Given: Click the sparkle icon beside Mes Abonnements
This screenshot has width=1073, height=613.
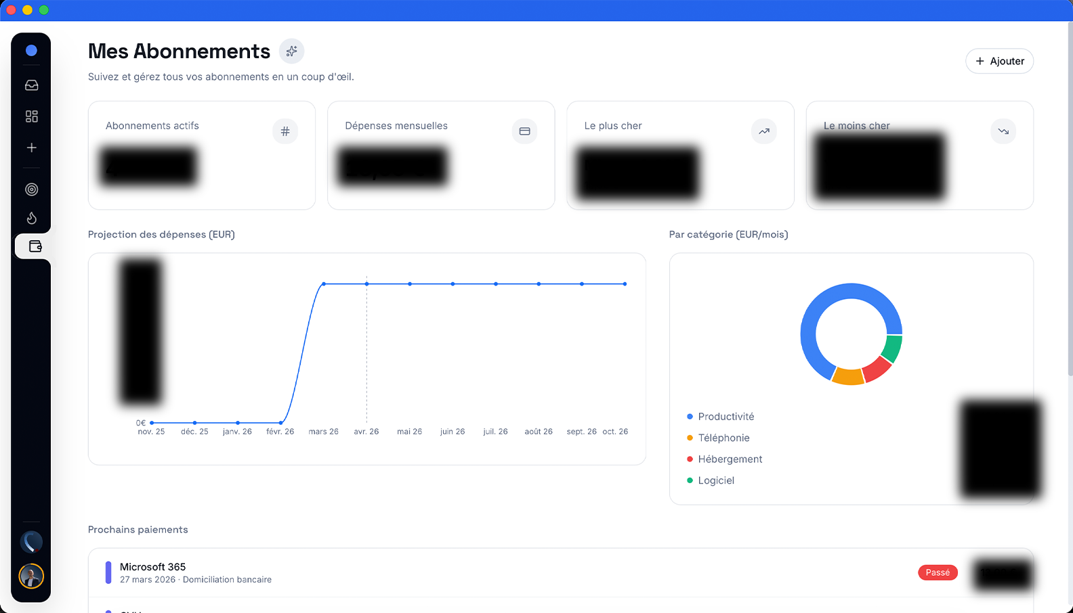Looking at the screenshot, I should (x=291, y=51).
